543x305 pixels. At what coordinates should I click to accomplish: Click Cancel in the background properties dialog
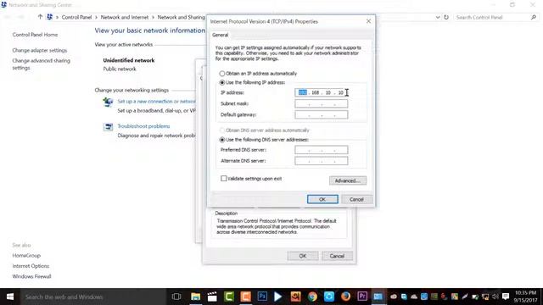point(337,256)
